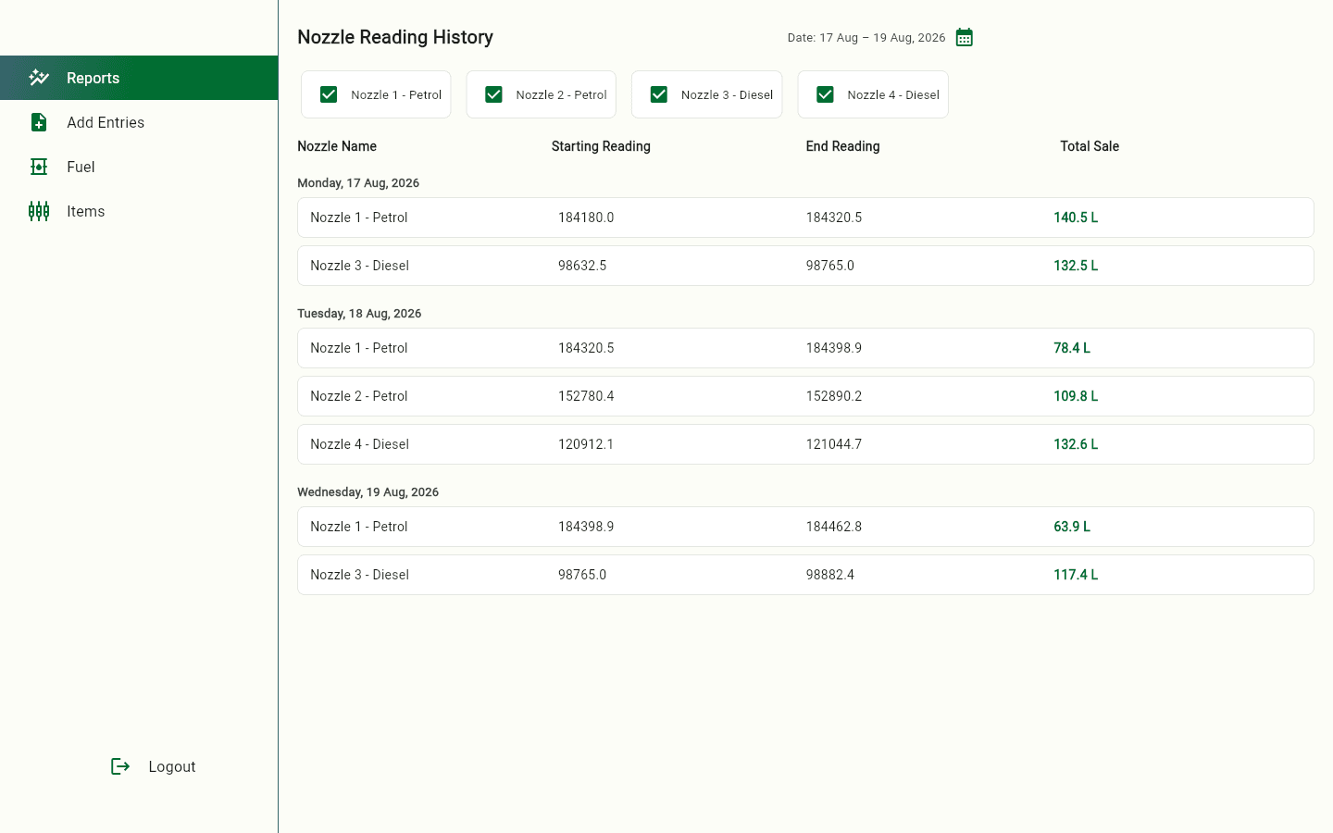This screenshot has width=1333, height=833.
Task: Click the Nozzle Name column header
Action: pos(337,146)
